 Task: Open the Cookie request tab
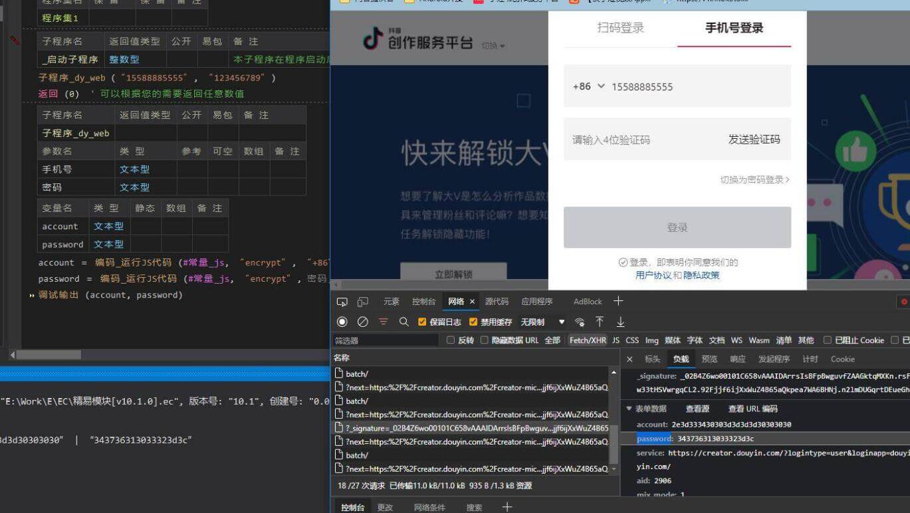click(842, 359)
